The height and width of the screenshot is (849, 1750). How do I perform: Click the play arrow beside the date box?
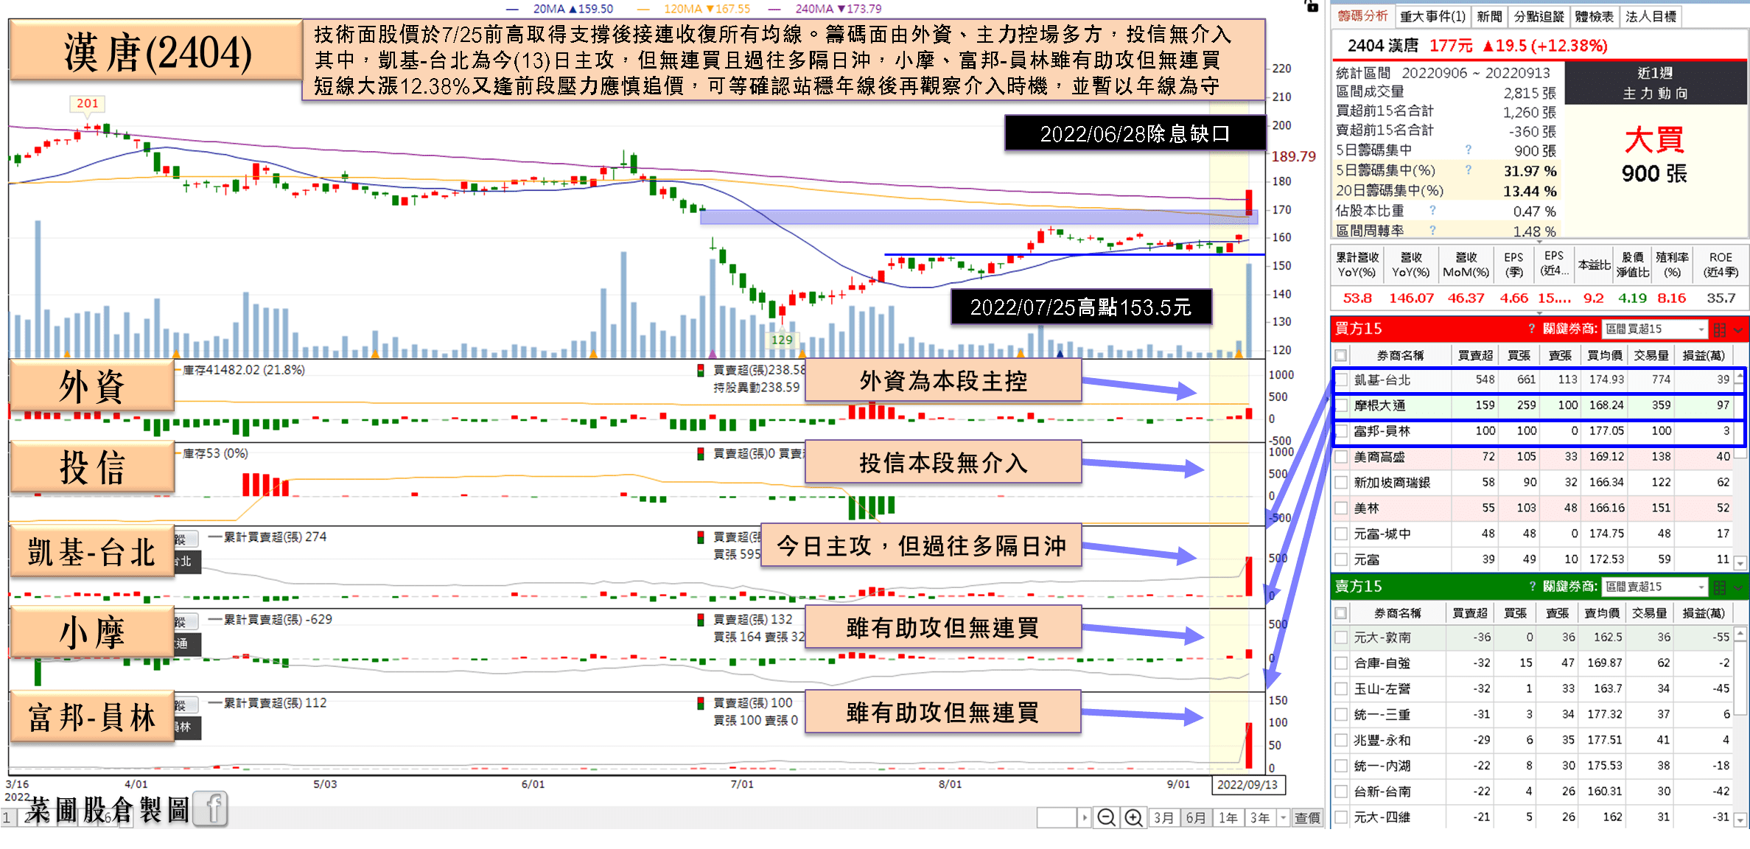point(1084,818)
